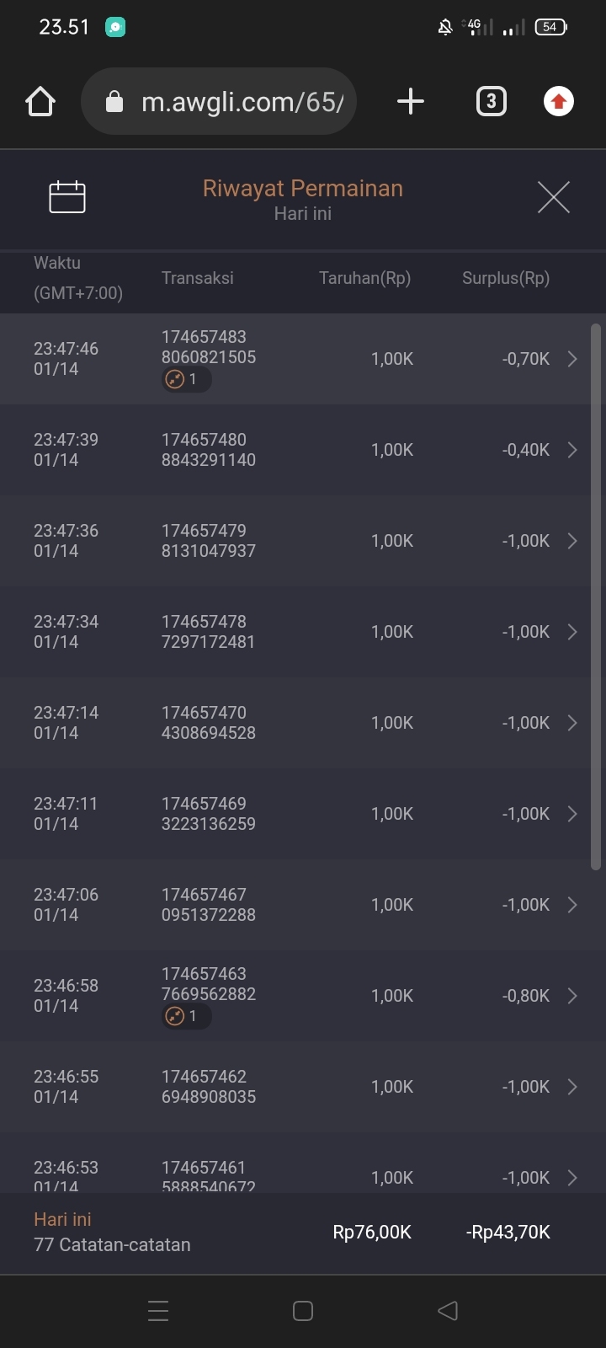
Task: Tap free-spin badge on 23:46:58 transaction
Action: tap(186, 1016)
